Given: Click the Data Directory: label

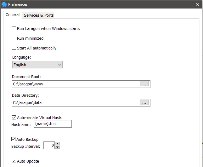Looking at the screenshot, I should (25, 95).
